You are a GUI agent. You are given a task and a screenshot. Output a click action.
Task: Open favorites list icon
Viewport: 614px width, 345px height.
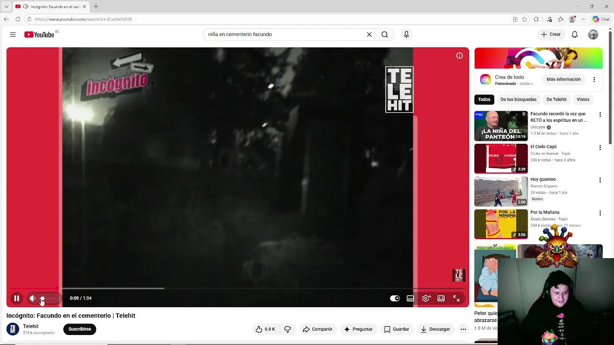(x=561, y=19)
